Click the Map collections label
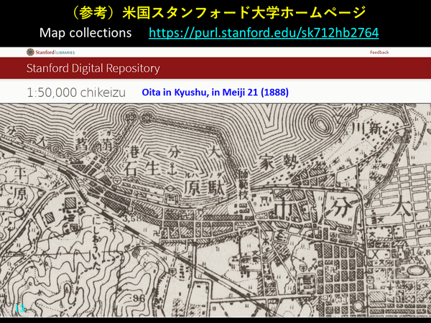Image resolution: width=431 pixels, height=323 pixels. tap(85, 33)
